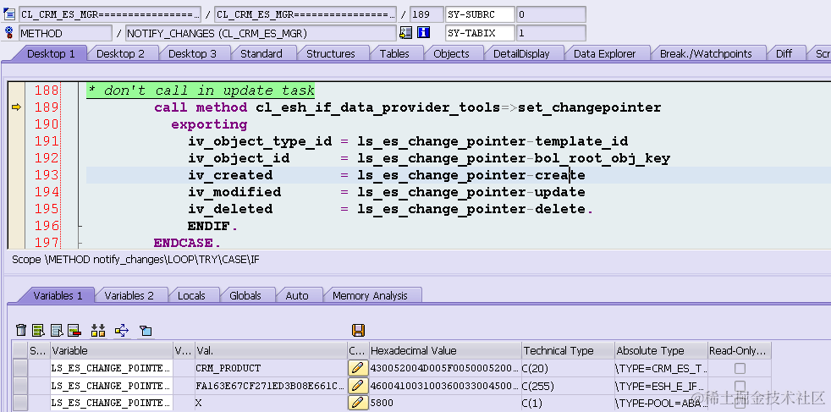The image size is (831, 412).
Task: Tick the Read-Only checkbox for CRM_PRODUCT row
Action: point(740,368)
